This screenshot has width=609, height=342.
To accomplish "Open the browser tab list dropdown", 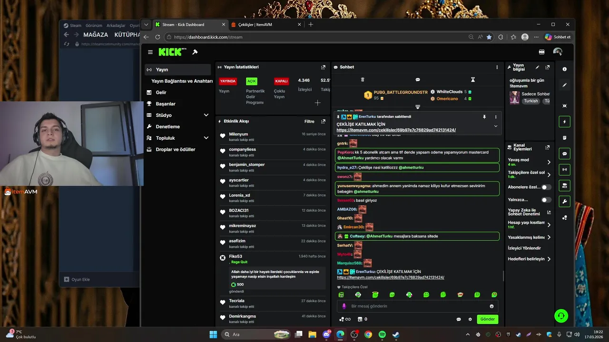I will click(146, 24).
